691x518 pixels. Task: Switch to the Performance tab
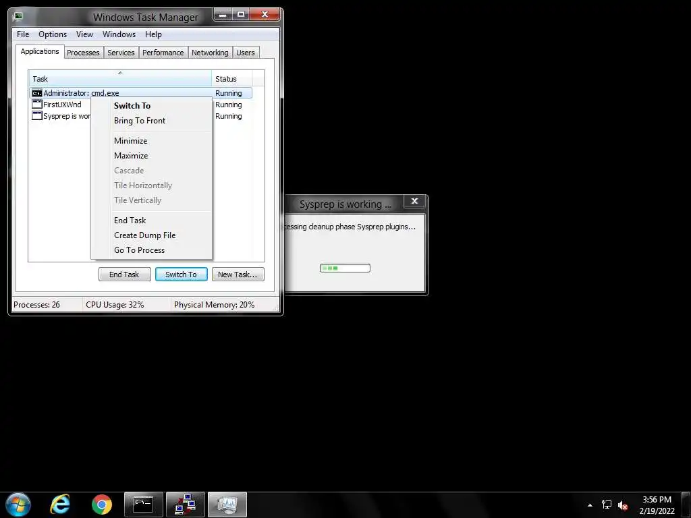(163, 53)
